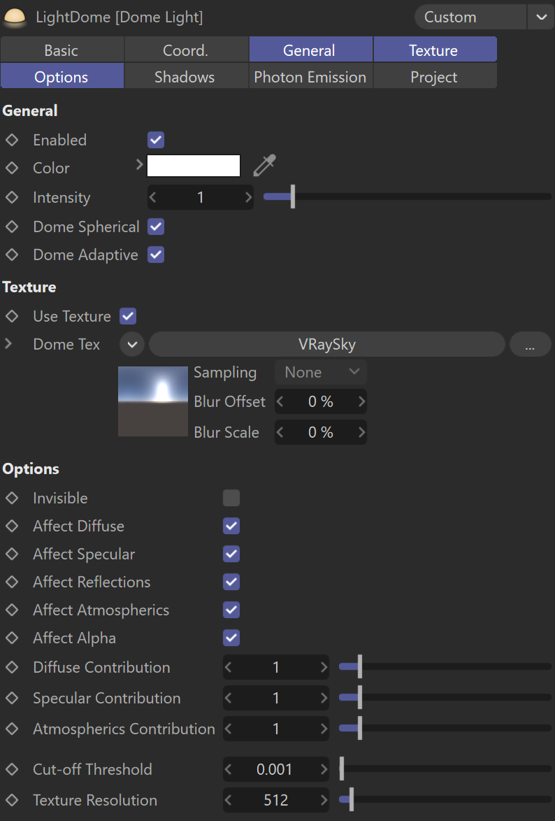Uncheck the Dome Spherical checkbox

tap(156, 227)
